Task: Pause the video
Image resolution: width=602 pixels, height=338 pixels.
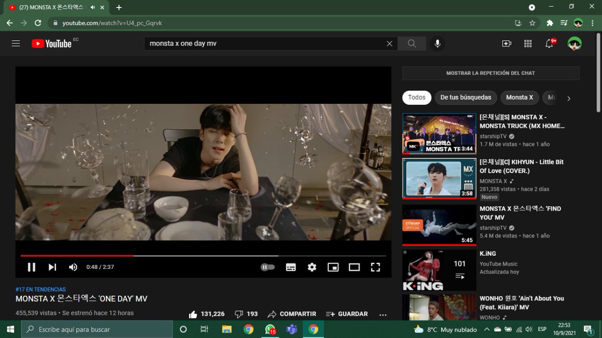Action: [x=31, y=267]
